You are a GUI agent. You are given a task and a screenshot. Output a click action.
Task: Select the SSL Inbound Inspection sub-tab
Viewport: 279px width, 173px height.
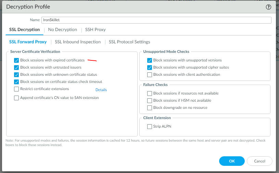pos(78,42)
